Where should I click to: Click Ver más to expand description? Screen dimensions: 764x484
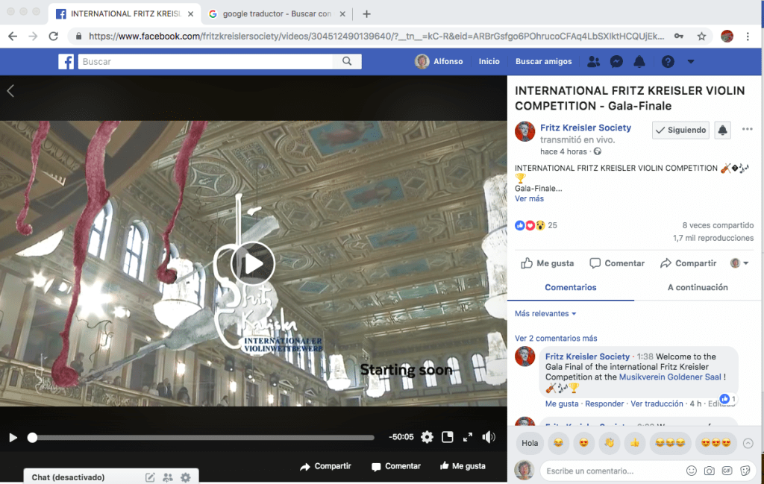[529, 199]
